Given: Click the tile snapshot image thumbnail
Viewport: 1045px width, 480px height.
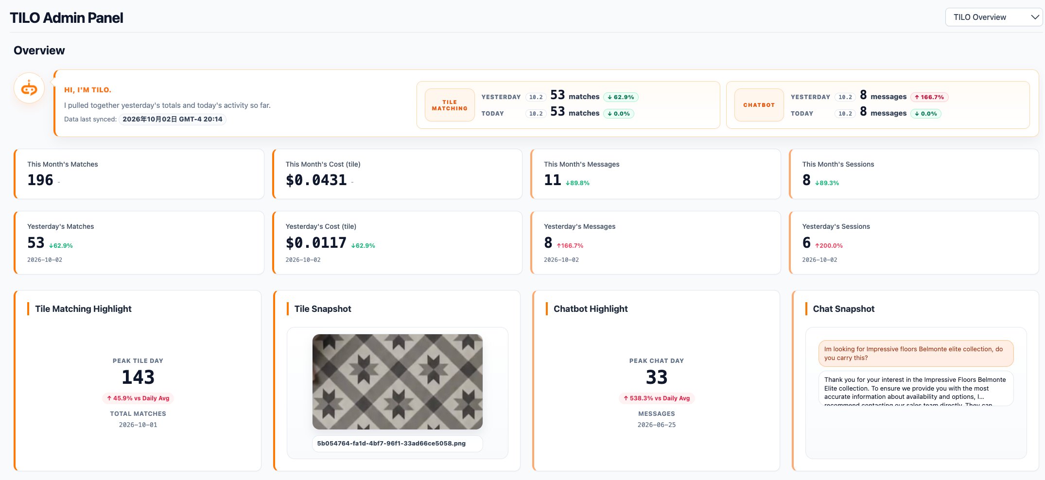Looking at the screenshot, I should point(397,381).
